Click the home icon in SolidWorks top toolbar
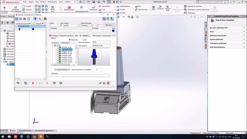The height and width of the screenshot is (139, 247). tap(80, 2)
